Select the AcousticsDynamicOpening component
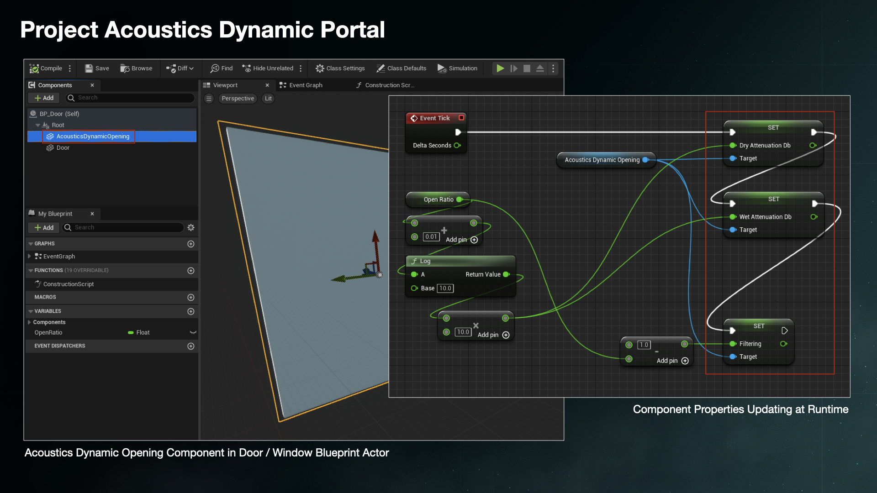Image resolution: width=877 pixels, height=493 pixels. click(x=112, y=136)
